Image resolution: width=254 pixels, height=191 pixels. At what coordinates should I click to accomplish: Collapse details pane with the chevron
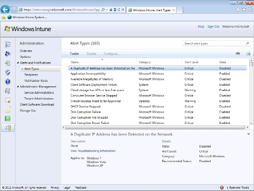[249, 134]
